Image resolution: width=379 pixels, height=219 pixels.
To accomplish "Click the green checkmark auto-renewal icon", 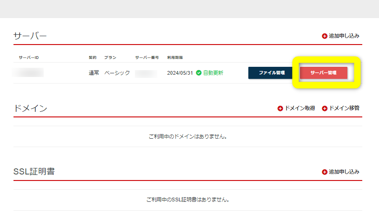I will pyautogui.click(x=199, y=73).
